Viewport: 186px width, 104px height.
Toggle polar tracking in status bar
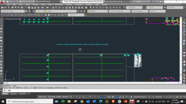click(90, 97)
